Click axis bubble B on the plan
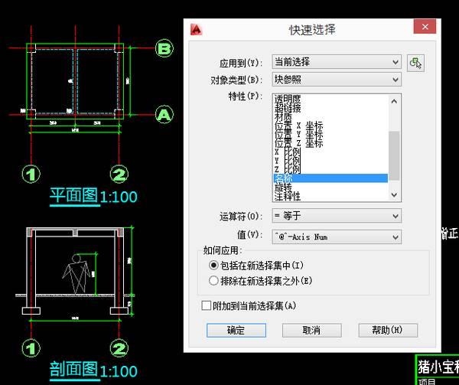Screen dimensions: 459x385 coord(164,49)
